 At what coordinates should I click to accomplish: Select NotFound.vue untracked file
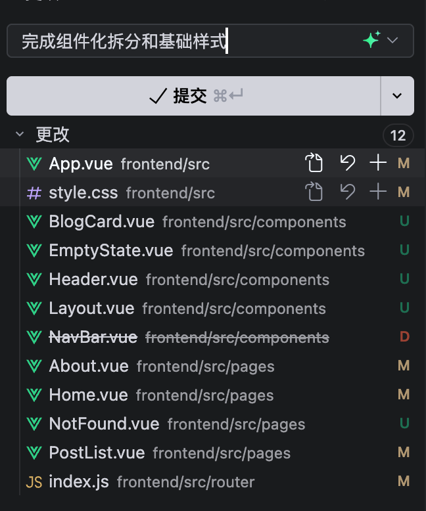click(216, 424)
